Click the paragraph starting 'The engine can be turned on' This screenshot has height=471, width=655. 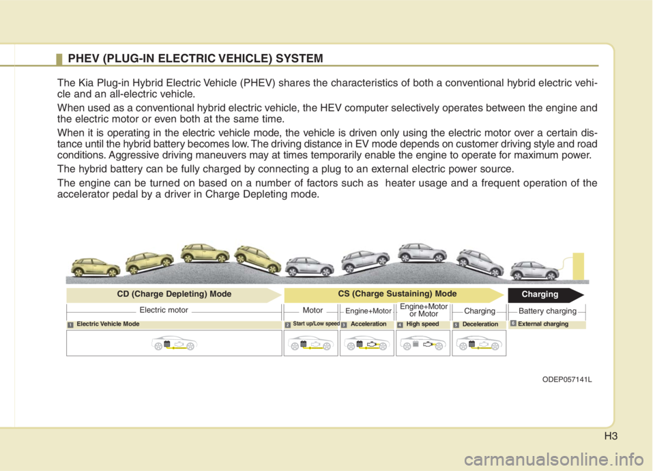(x=327, y=188)
